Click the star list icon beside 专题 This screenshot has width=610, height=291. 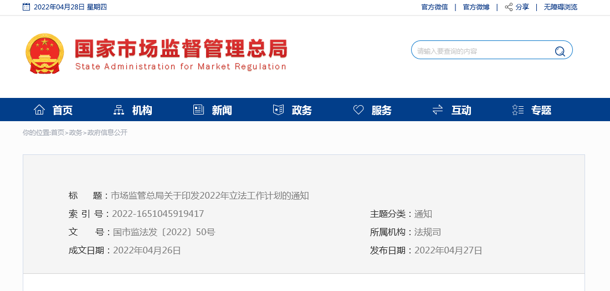click(x=518, y=110)
